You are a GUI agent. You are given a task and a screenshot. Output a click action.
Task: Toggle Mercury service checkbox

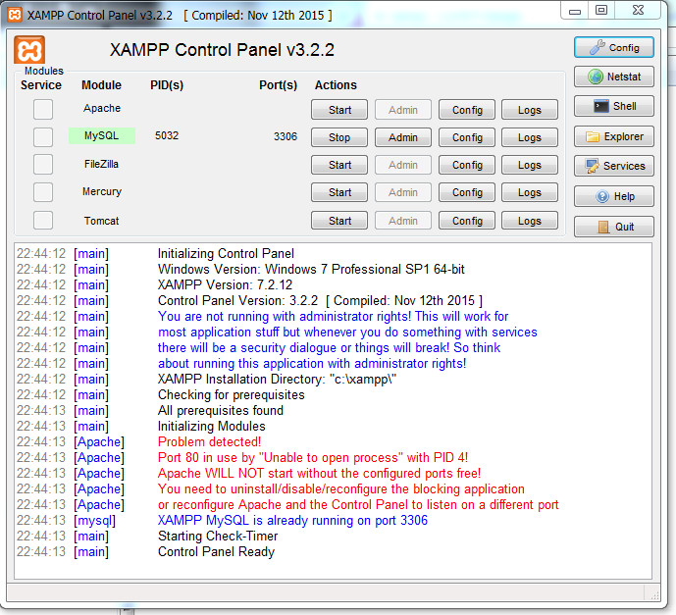click(43, 192)
